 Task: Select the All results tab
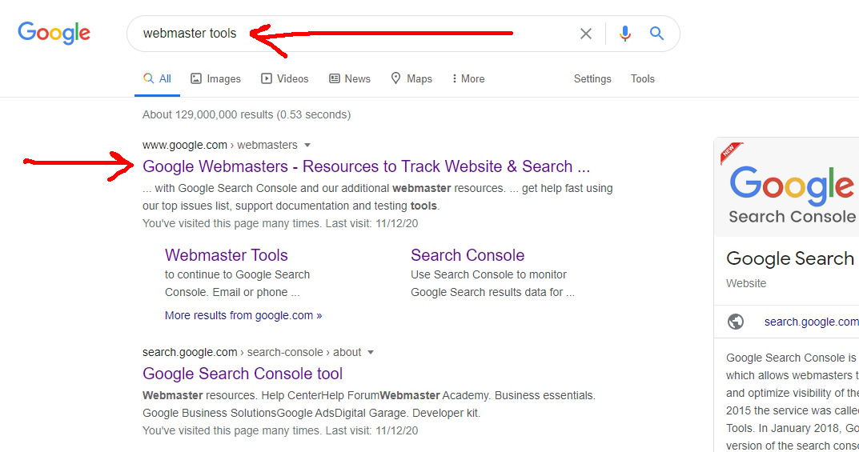pyautogui.click(x=157, y=78)
